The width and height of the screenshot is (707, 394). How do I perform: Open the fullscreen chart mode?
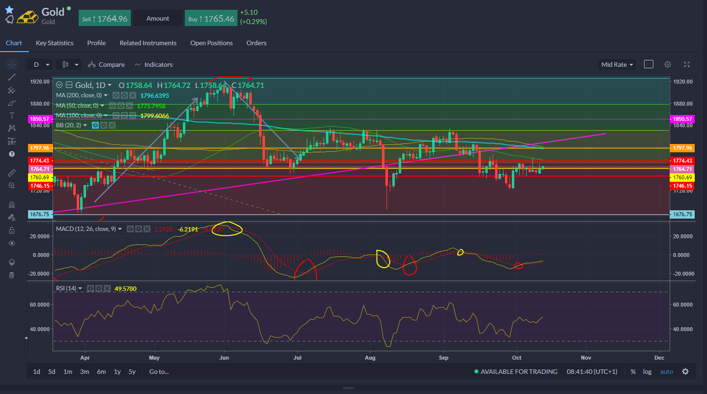(687, 64)
